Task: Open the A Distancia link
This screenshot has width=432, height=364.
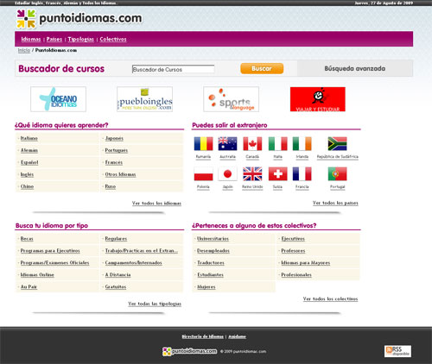Action: coord(118,275)
